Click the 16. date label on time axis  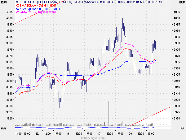point(69,134)
